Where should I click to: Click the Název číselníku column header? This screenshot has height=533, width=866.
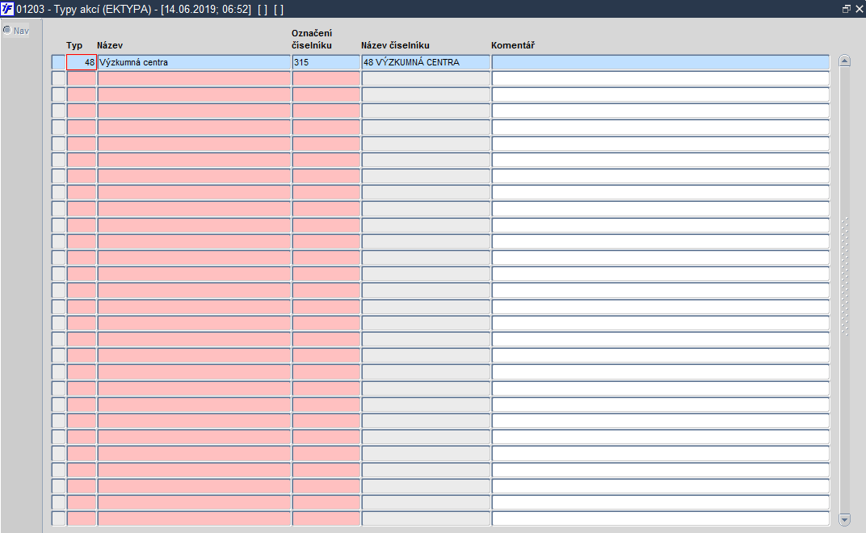(396, 45)
